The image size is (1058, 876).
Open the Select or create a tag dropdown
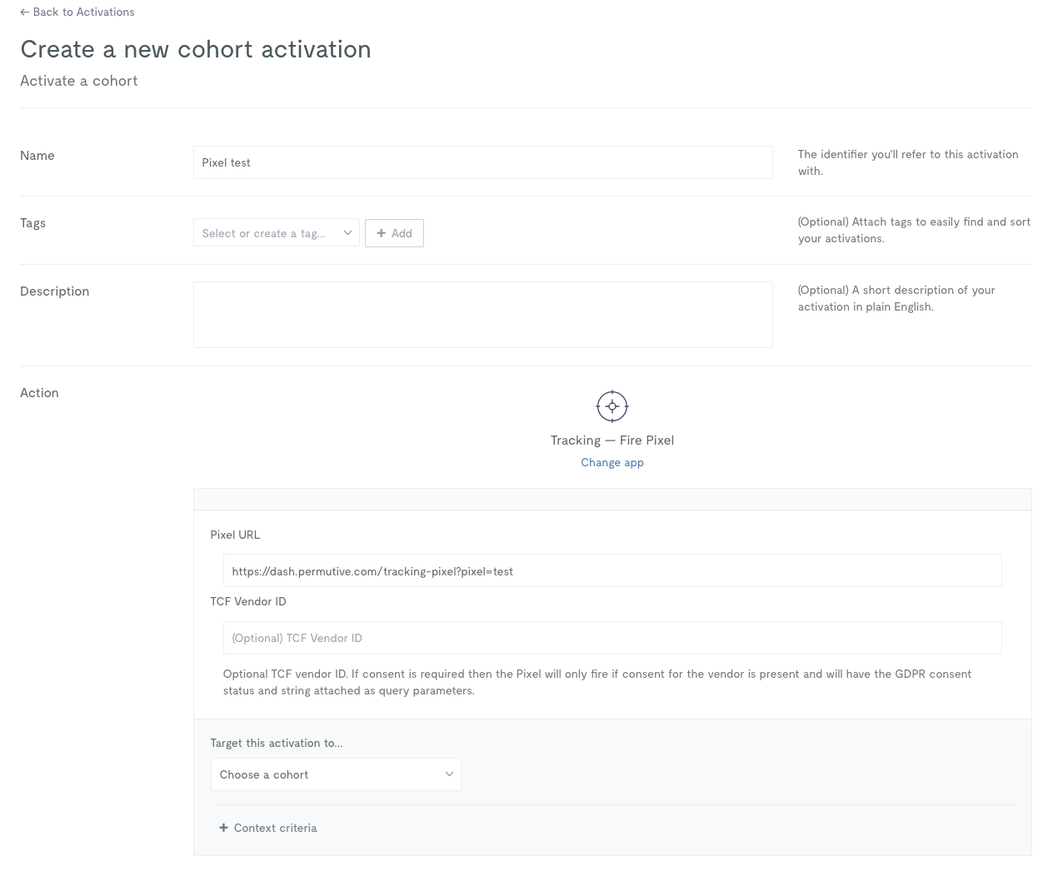(277, 233)
